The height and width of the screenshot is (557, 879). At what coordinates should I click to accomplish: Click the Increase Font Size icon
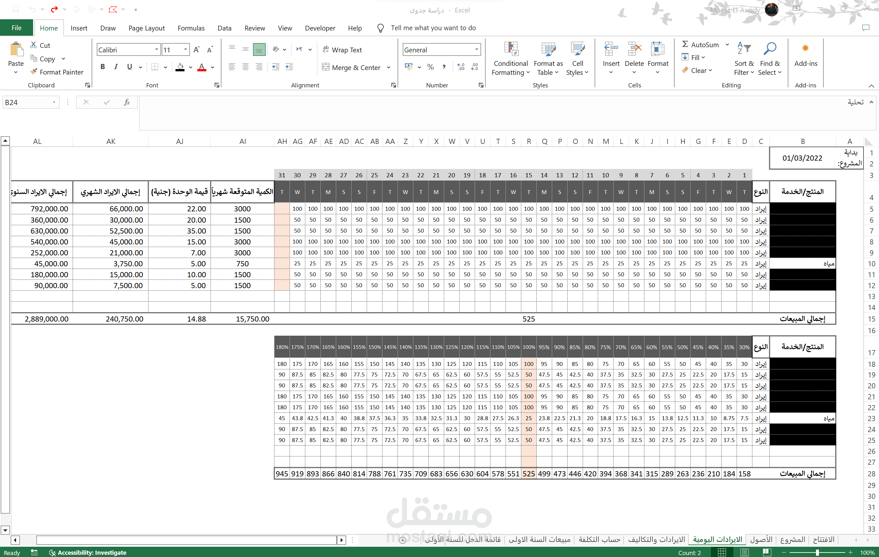click(196, 49)
